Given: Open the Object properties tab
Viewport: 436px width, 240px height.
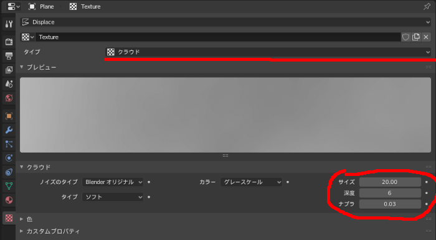Looking at the screenshot, I should 9,116.
